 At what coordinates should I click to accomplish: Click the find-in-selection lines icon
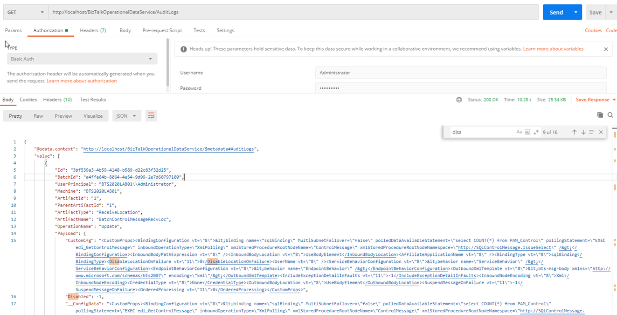coord(591,132)
